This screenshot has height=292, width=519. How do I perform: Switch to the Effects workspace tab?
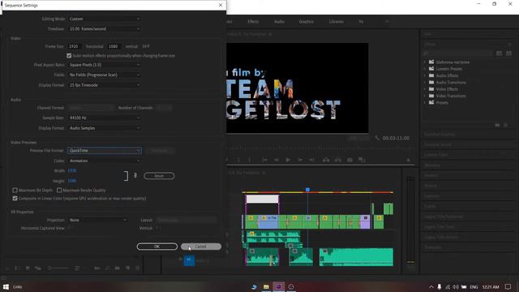pyautogui.click(x=253, y=22)
